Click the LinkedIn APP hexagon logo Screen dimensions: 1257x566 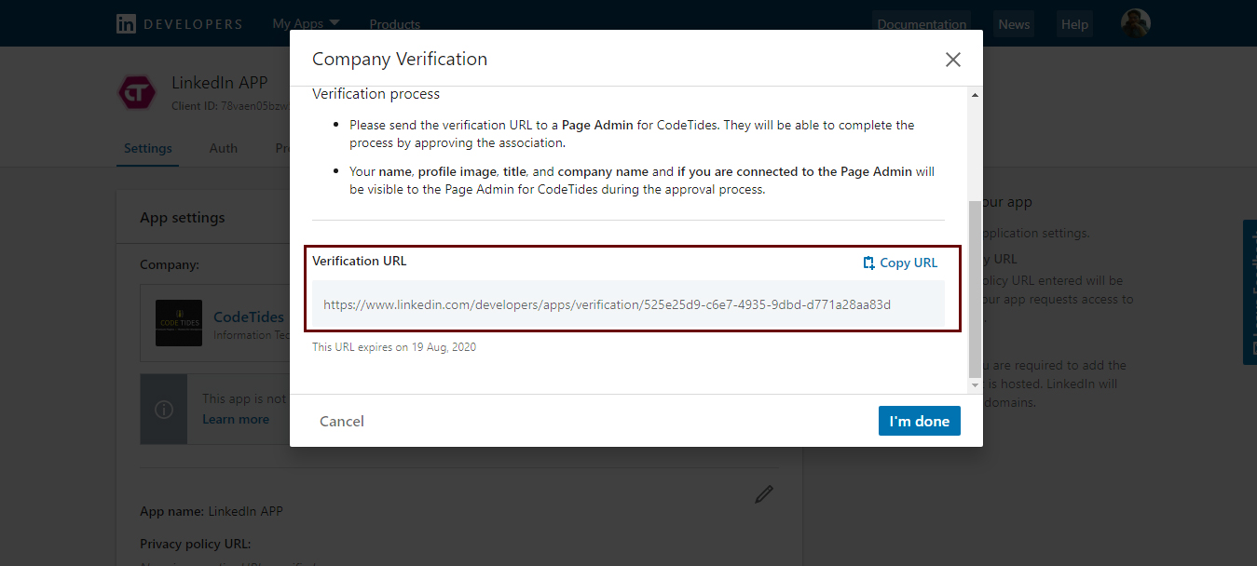point(137,92)
